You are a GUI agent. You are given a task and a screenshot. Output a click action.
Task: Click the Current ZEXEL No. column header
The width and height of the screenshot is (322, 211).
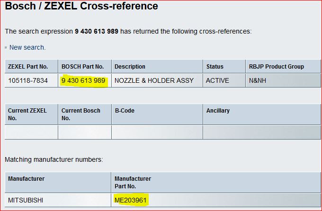(x=27, y=114)
